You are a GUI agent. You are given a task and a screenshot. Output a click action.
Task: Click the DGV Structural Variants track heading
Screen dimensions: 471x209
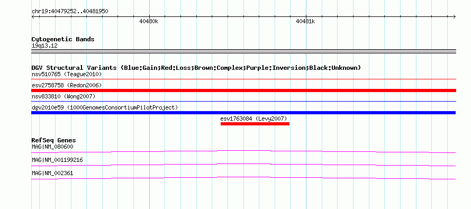[x=196, y=68]
